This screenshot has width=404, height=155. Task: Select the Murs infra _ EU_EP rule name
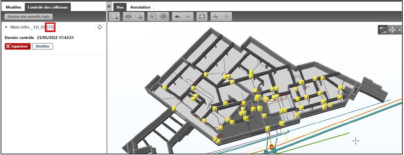click(28, 28)
